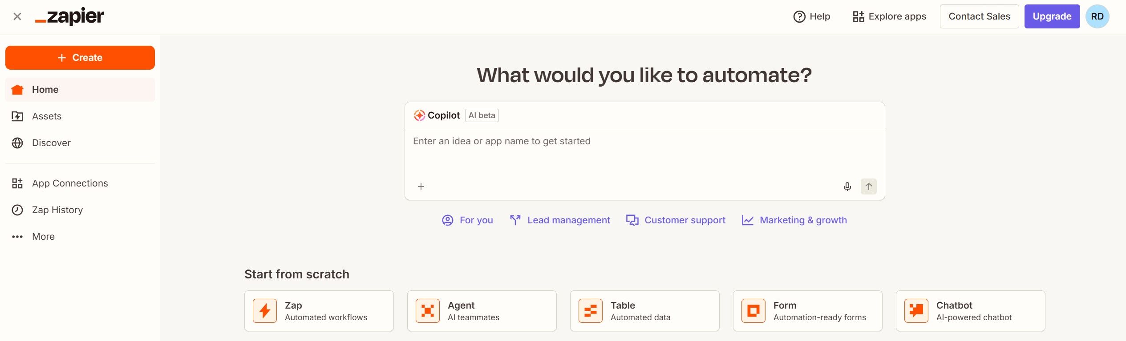Click the plus attachment icon in Copilot
The width and height of the screenshot is (1126, 341).
[x=421, y=186]
